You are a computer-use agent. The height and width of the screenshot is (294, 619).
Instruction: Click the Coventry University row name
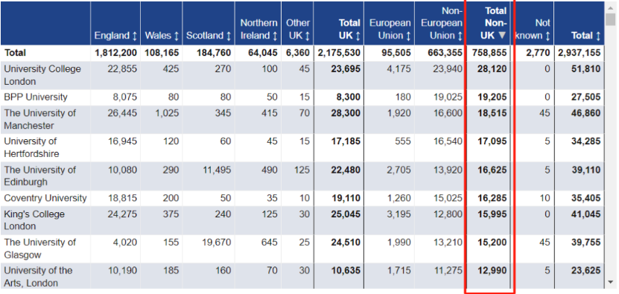(x=45, y=198)
